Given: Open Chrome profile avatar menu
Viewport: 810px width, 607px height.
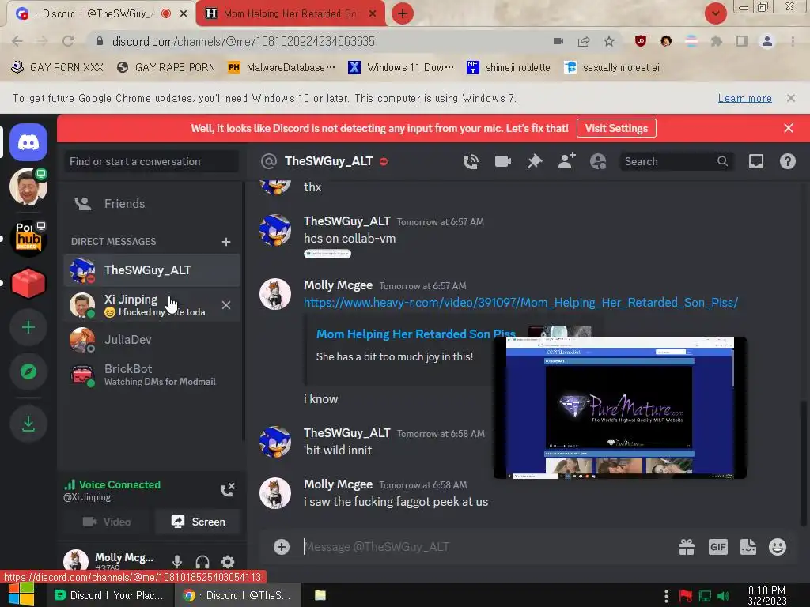Looking at the screenshot, I should tap(767, 41).
